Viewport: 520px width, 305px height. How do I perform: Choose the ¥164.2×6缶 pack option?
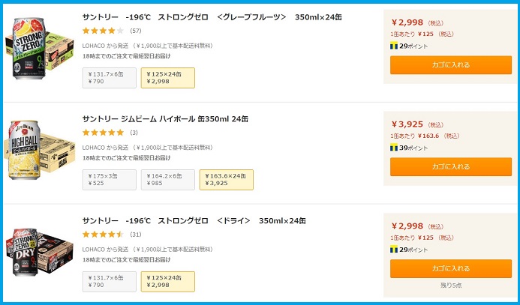click(168, 180)
